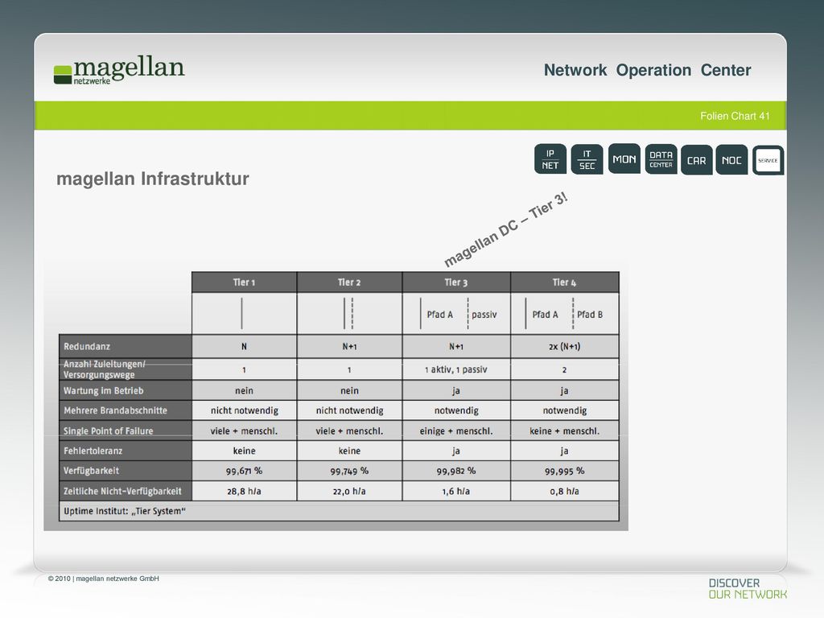Click the 99,671 % availability value
824x618 pixels.
244,471
